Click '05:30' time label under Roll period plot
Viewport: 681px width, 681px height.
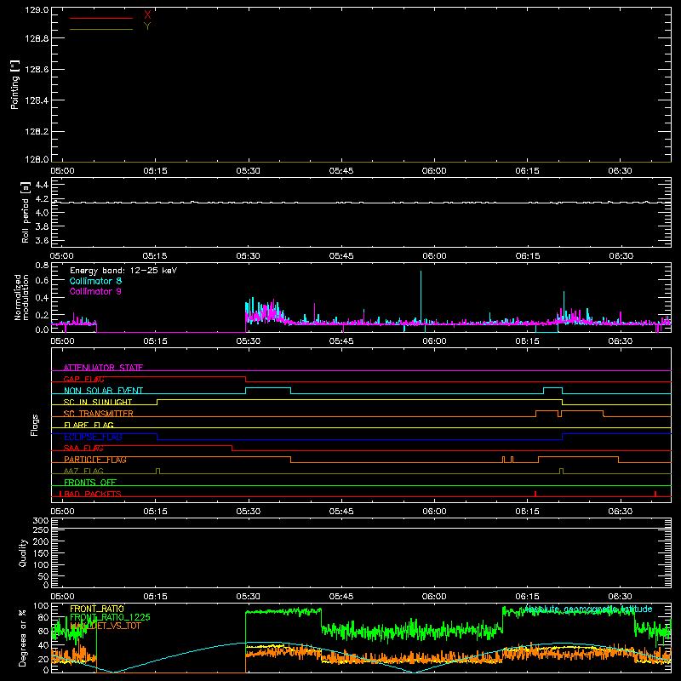click(x=248, y=256)
